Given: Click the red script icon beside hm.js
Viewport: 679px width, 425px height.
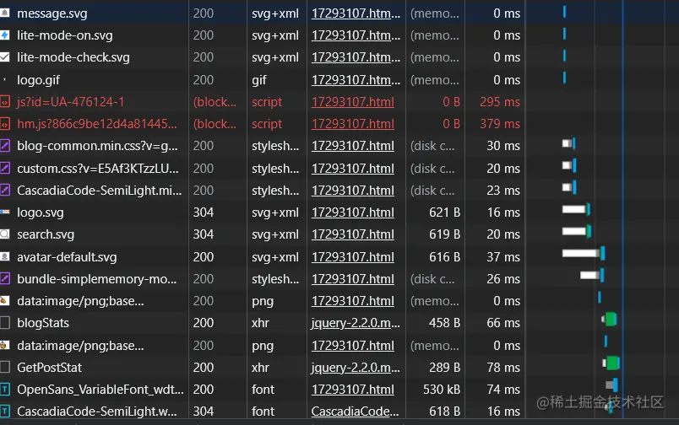Looking at the screenshot, I should pyautogui.click(x=5, y=124).
